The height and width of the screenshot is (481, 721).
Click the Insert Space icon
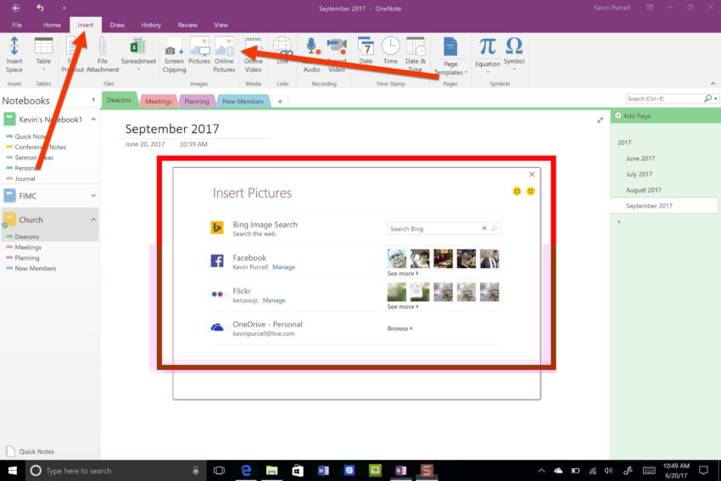point(14,46)
